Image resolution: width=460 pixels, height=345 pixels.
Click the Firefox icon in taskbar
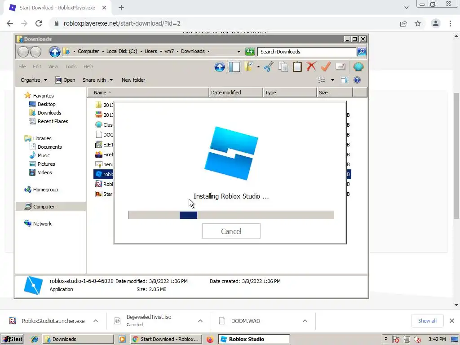pyautogui.click(x=210, y=340)
